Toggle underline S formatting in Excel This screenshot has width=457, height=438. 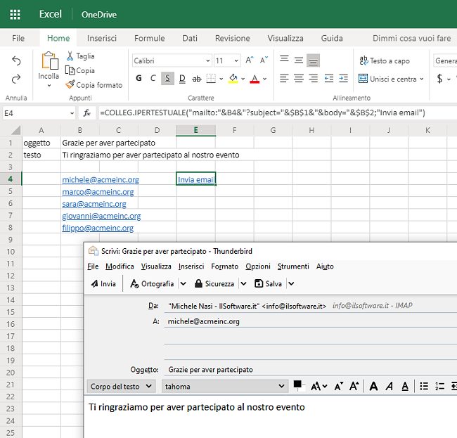pos(167,79)
